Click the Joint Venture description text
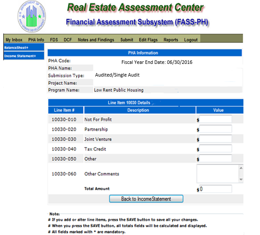 click(x=98, y=139)
